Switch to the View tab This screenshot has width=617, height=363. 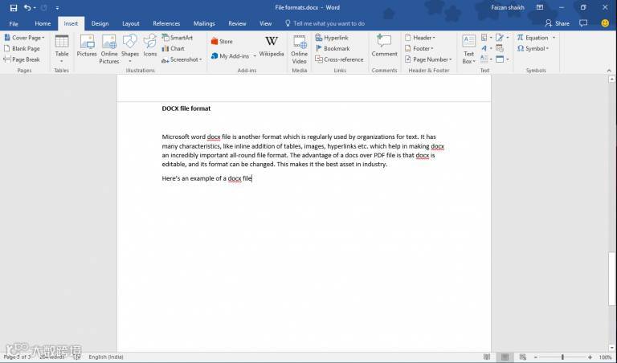tap(266, 23)
